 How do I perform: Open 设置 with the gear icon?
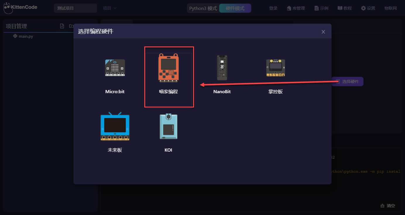(x=368, y=8)
